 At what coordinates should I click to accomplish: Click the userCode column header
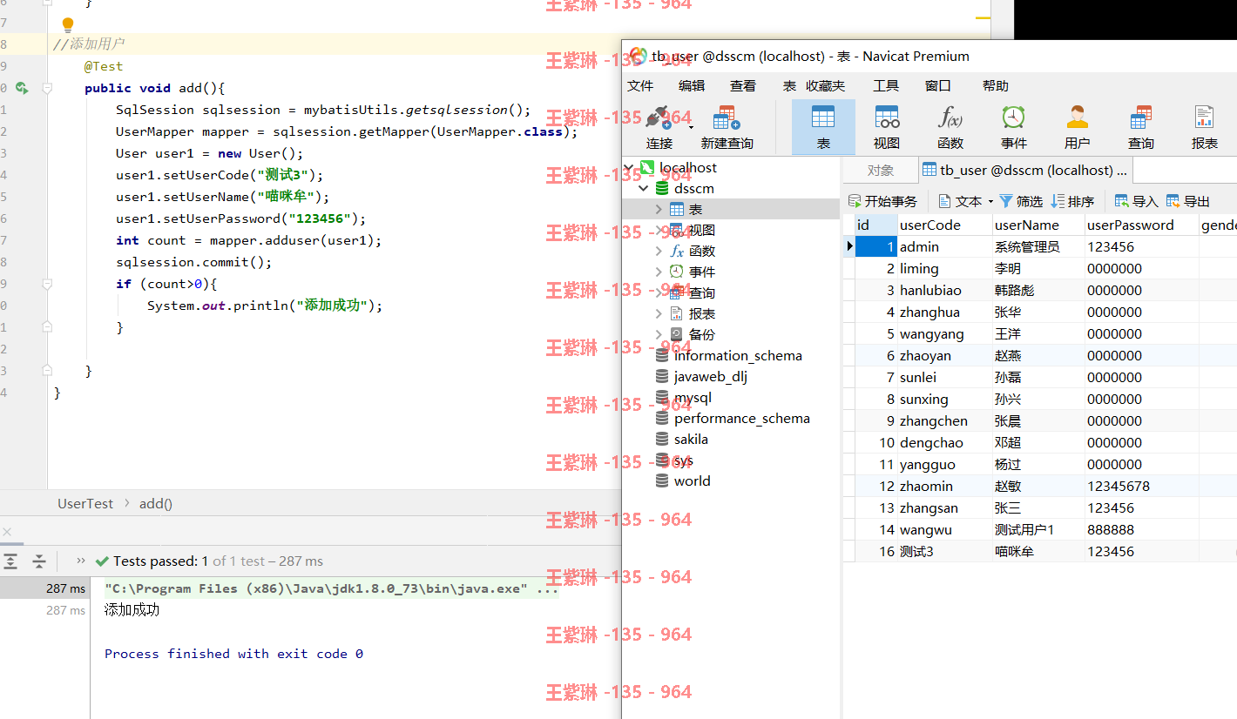click(944, 225)
